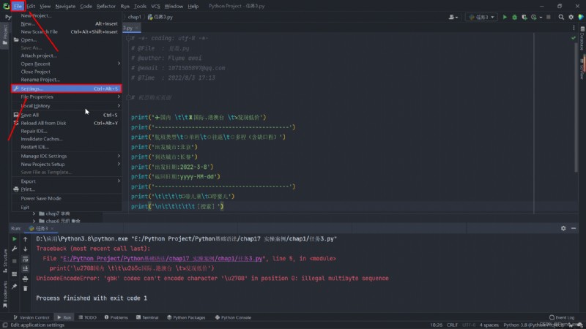586x329 pixels.
Task: Click wrench icon in Run panel
Action: (x=14, y=249)
